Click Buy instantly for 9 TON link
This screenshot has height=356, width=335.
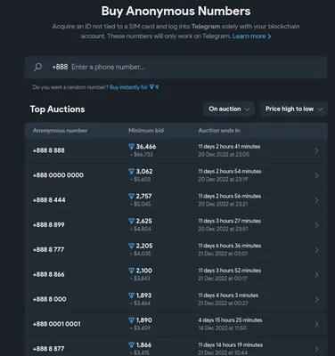click(x=134, y=87)
